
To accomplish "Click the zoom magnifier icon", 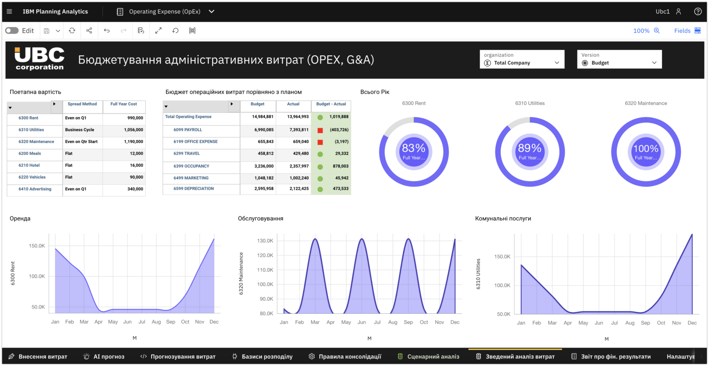I will tap(657, 31).
